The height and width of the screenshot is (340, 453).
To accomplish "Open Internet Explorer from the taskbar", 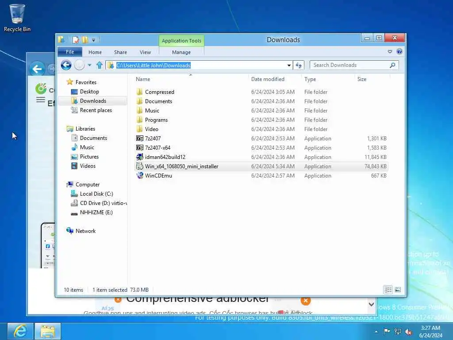I will pos(20,331).
